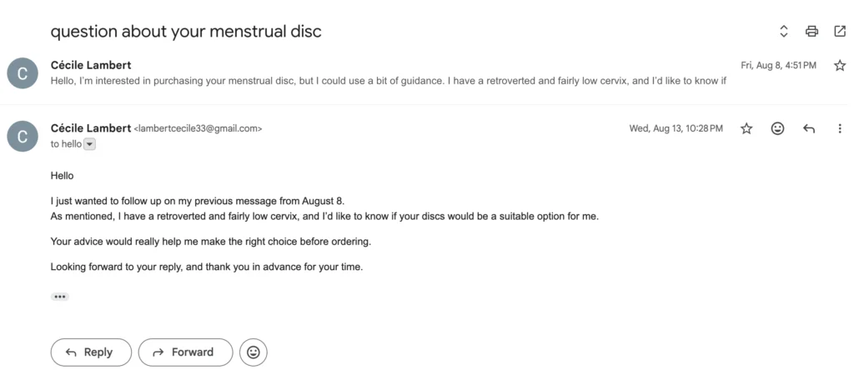Show recipient details dropdown next to "to hello"
Screen dimensions: 854x380
(90, 144)
